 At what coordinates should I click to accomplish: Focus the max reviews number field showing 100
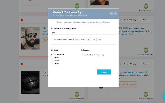tap(83, 33)
